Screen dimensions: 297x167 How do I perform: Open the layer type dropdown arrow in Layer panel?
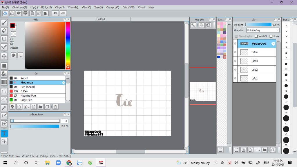point(259,150)
